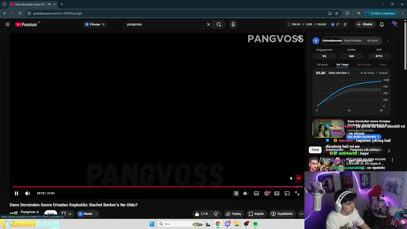
Task: Select the 24 hours range
Action: click(322, 65)
